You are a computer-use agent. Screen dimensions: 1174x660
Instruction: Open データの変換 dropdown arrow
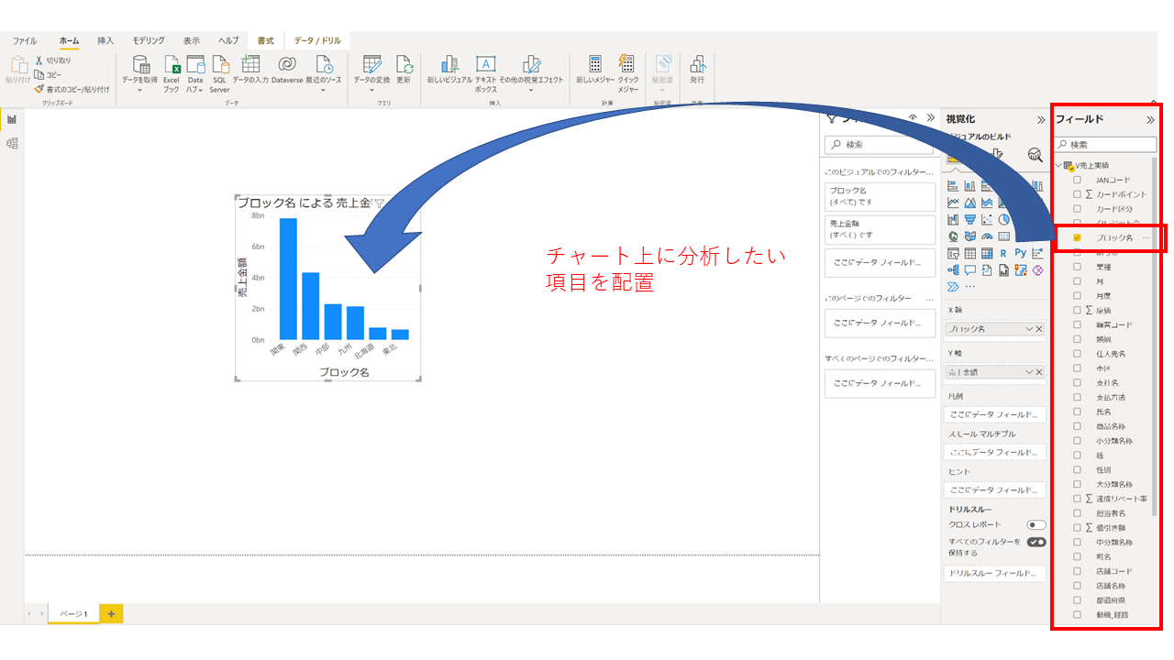(x=371, y=90)
